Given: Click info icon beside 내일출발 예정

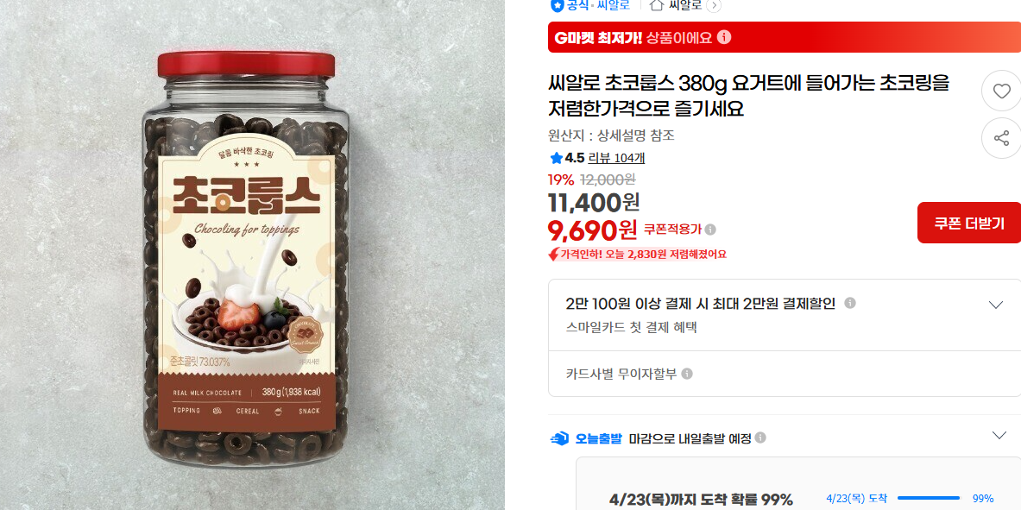Looking at the screenshot, I should [x=760, y=438].
